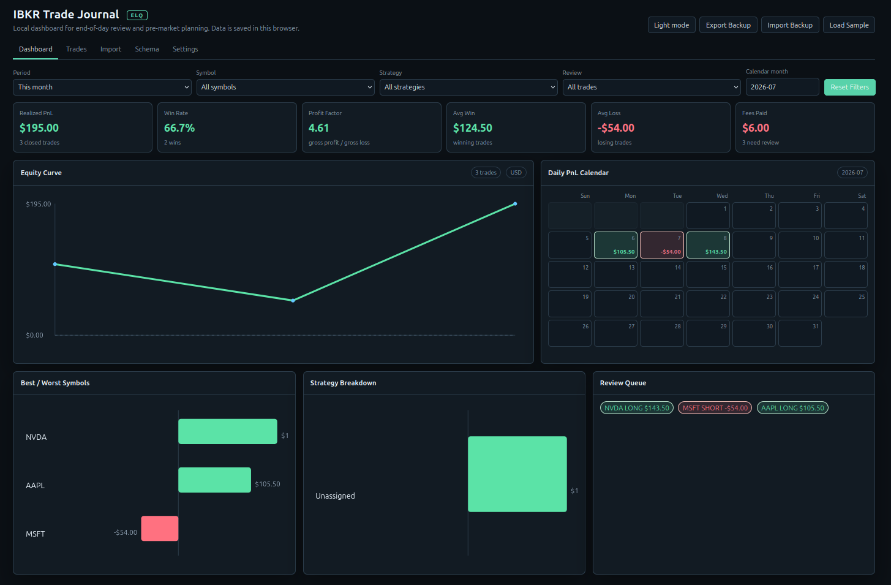Reset Filters with the green button
This screenshot has width=891, height=585.
pos(849,87)
